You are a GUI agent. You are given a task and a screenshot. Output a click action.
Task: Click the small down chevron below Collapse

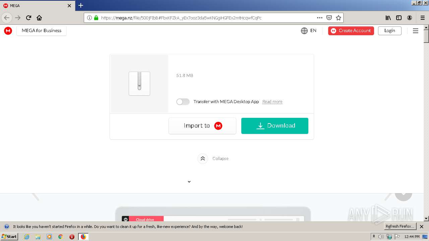(x=189, y=182)
